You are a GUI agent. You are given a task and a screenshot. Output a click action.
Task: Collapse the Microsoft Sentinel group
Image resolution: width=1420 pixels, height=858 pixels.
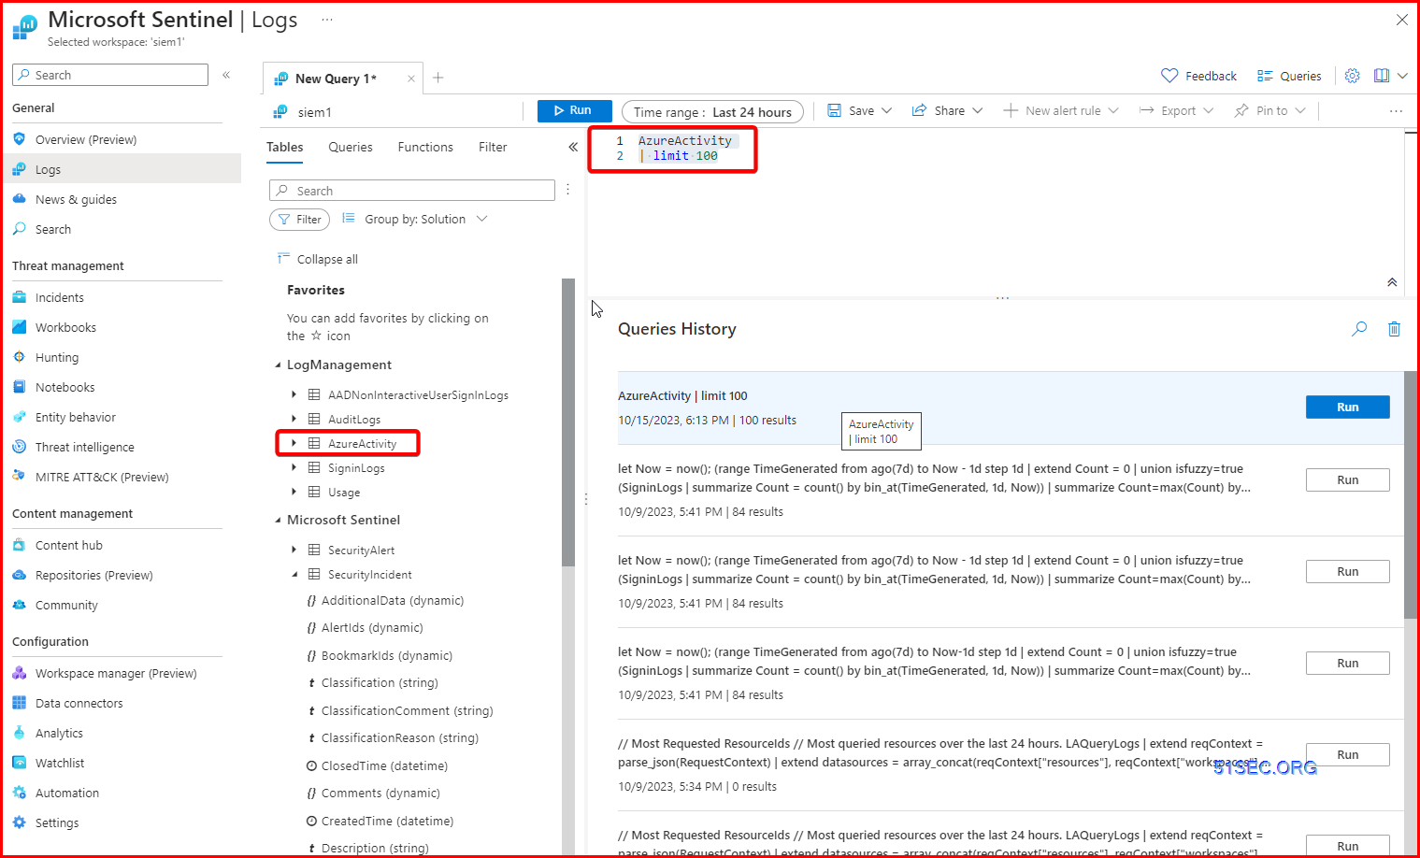278,521
